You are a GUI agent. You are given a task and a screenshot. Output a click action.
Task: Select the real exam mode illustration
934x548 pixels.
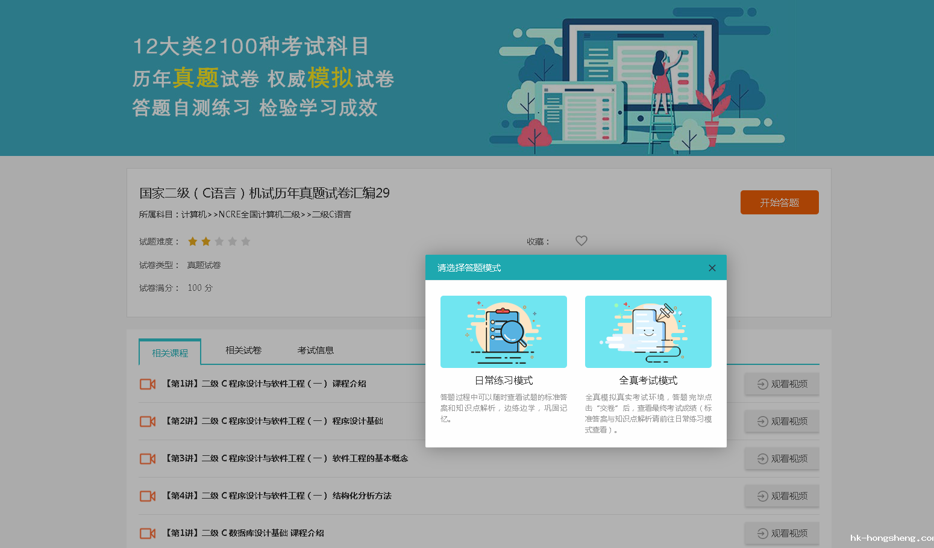tap(648, 332)
